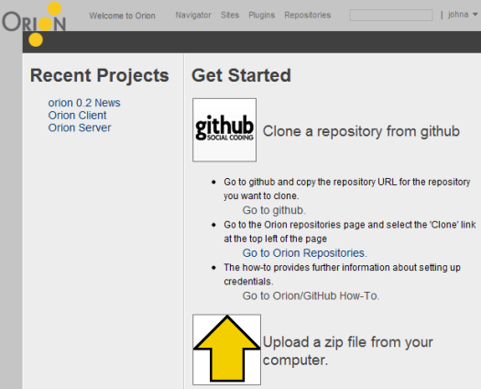Click the yellow dot on dark banner

tap(36, 40)
